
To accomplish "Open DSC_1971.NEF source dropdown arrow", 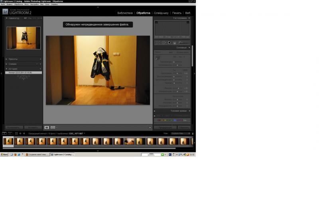I will click(85, 133).
